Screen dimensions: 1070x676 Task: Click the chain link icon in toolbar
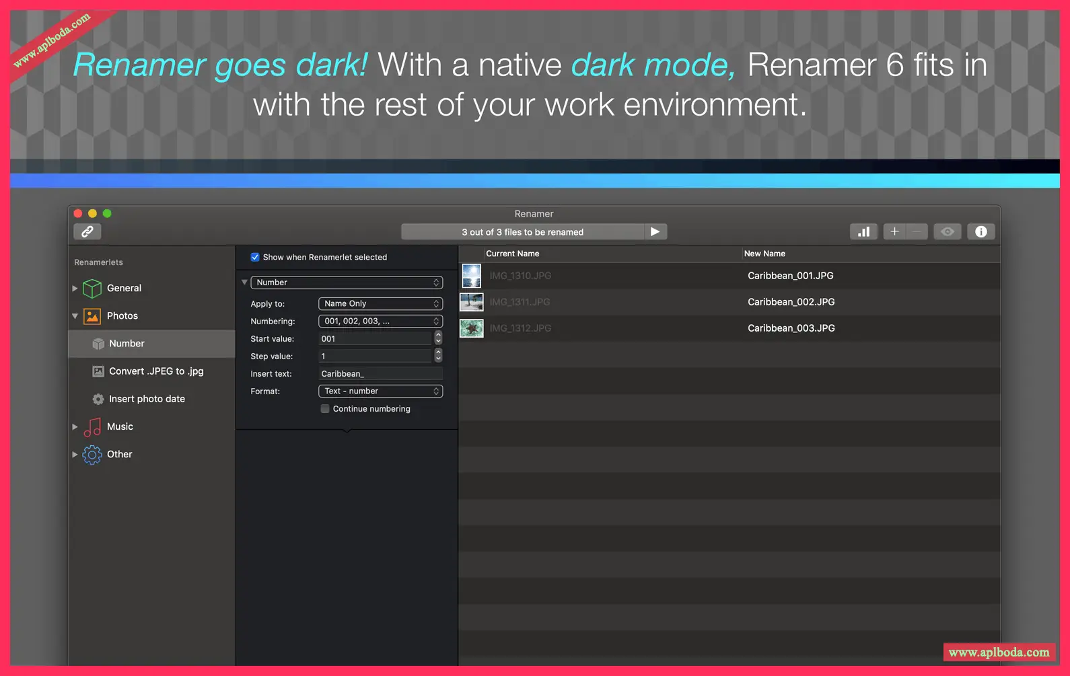click(87, 232)
